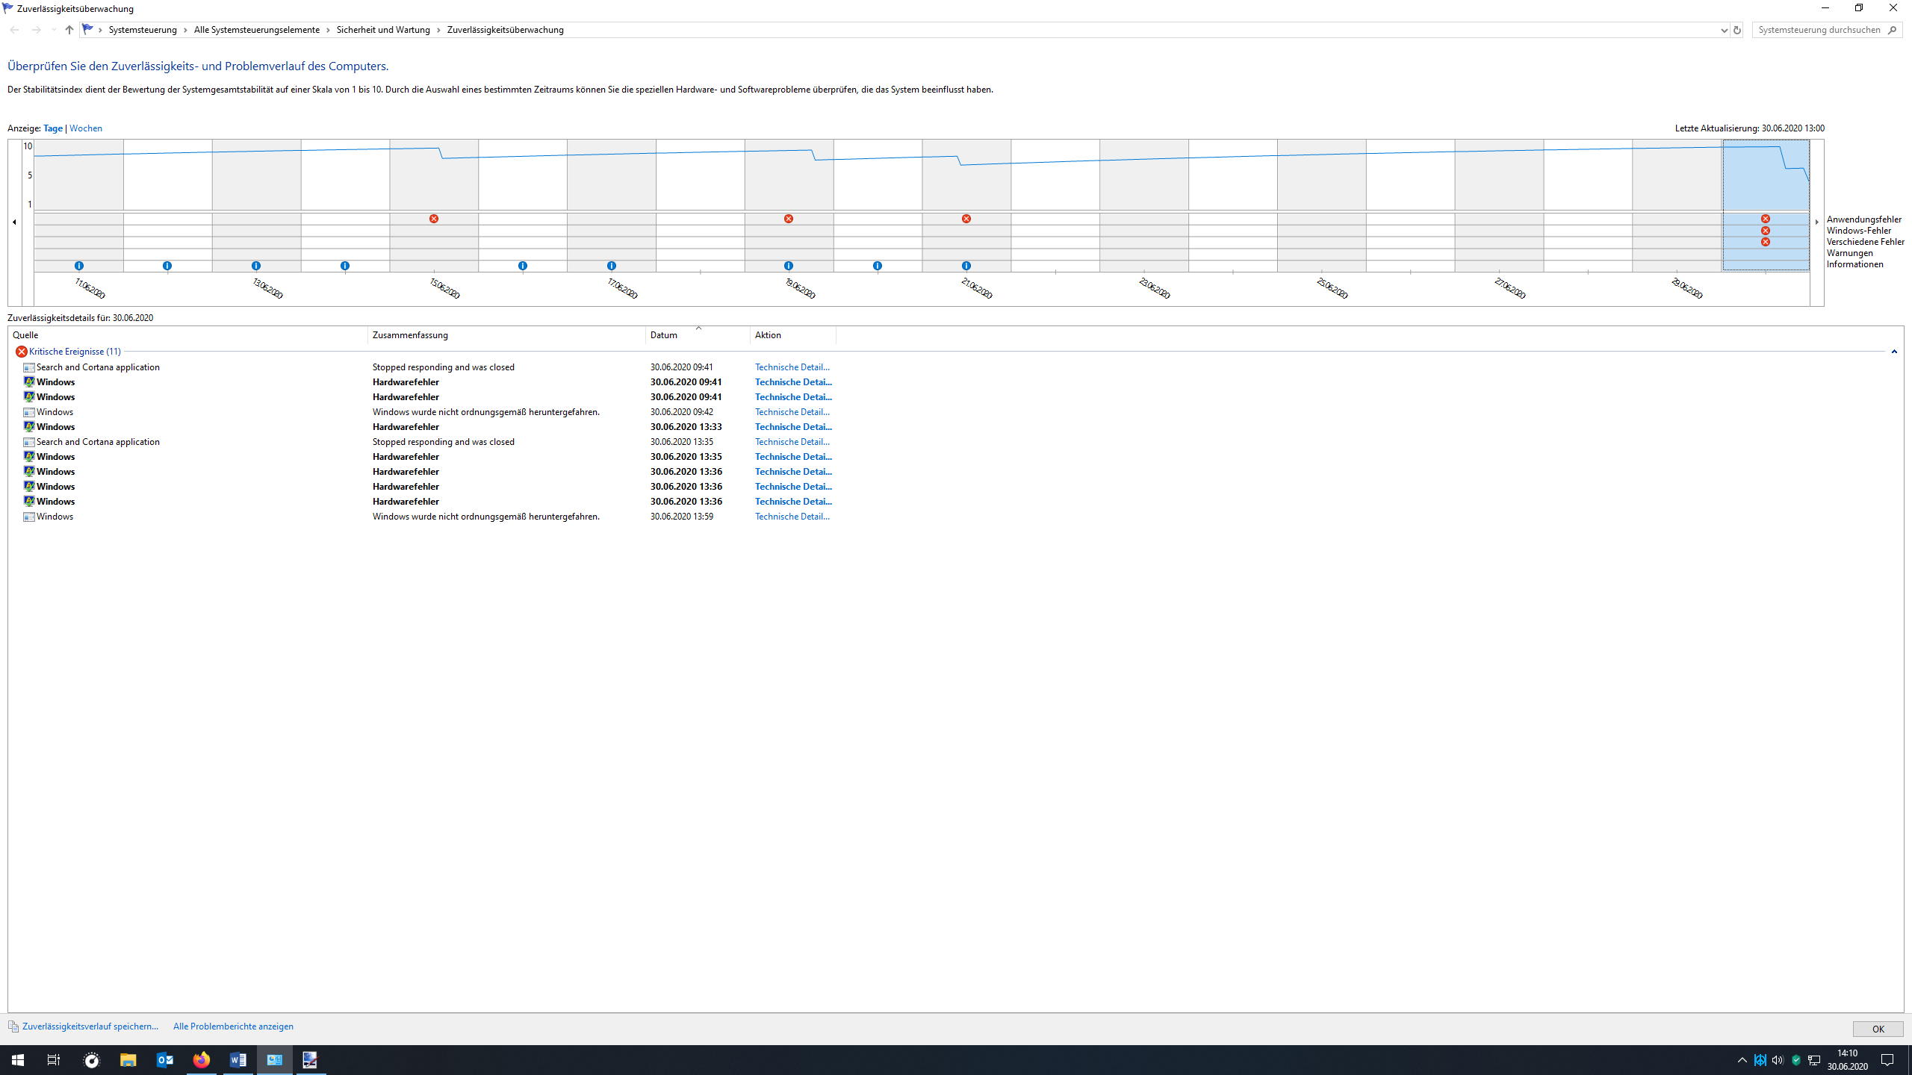Sort the list by the Quelle column
This screenshot has width=1912, height=1075.
[25, 335]
